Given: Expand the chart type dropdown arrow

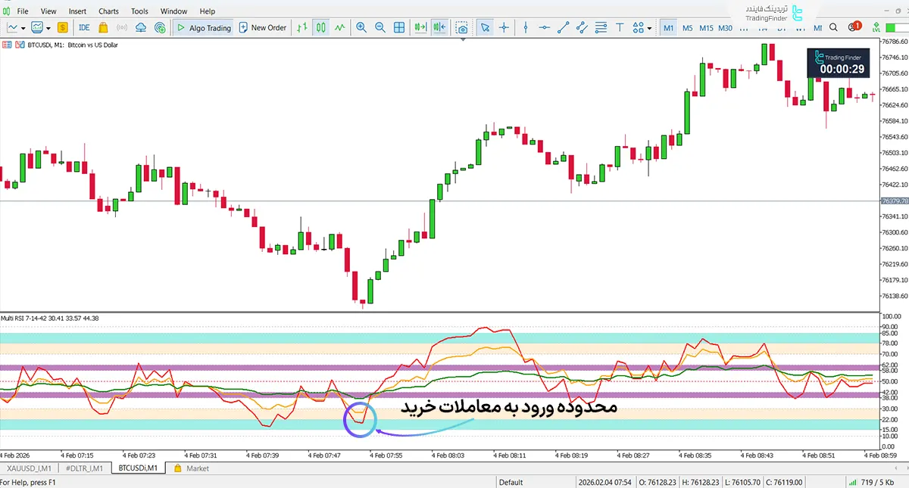Looking at the screenshot, I should click(x=23, y=27).
